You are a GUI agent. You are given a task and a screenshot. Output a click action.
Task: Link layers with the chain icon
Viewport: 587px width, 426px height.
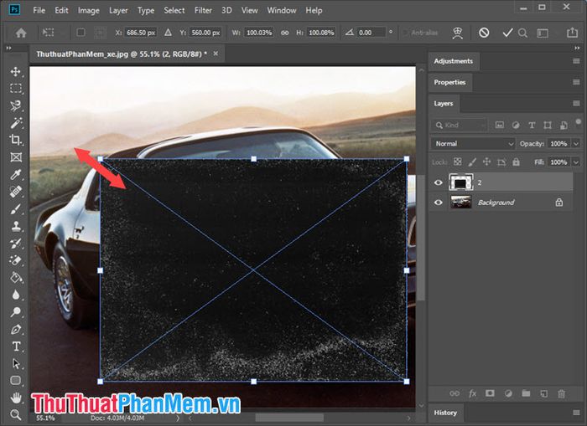coord(455,393)
